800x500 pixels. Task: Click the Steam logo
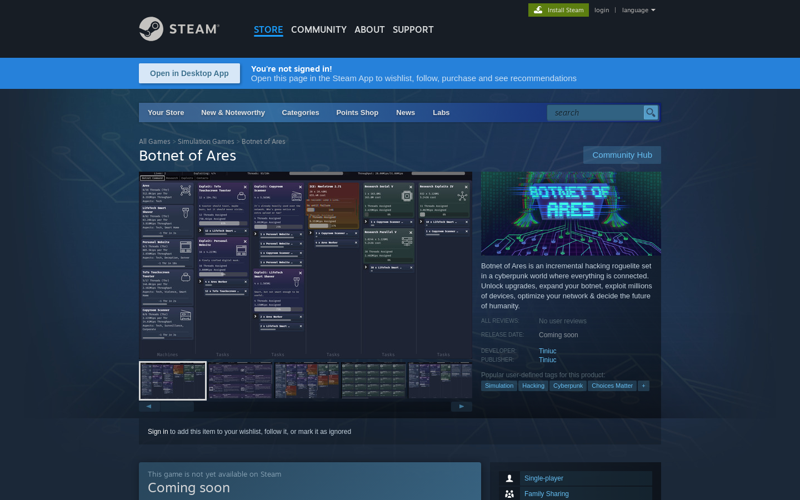tap(179, 29)
